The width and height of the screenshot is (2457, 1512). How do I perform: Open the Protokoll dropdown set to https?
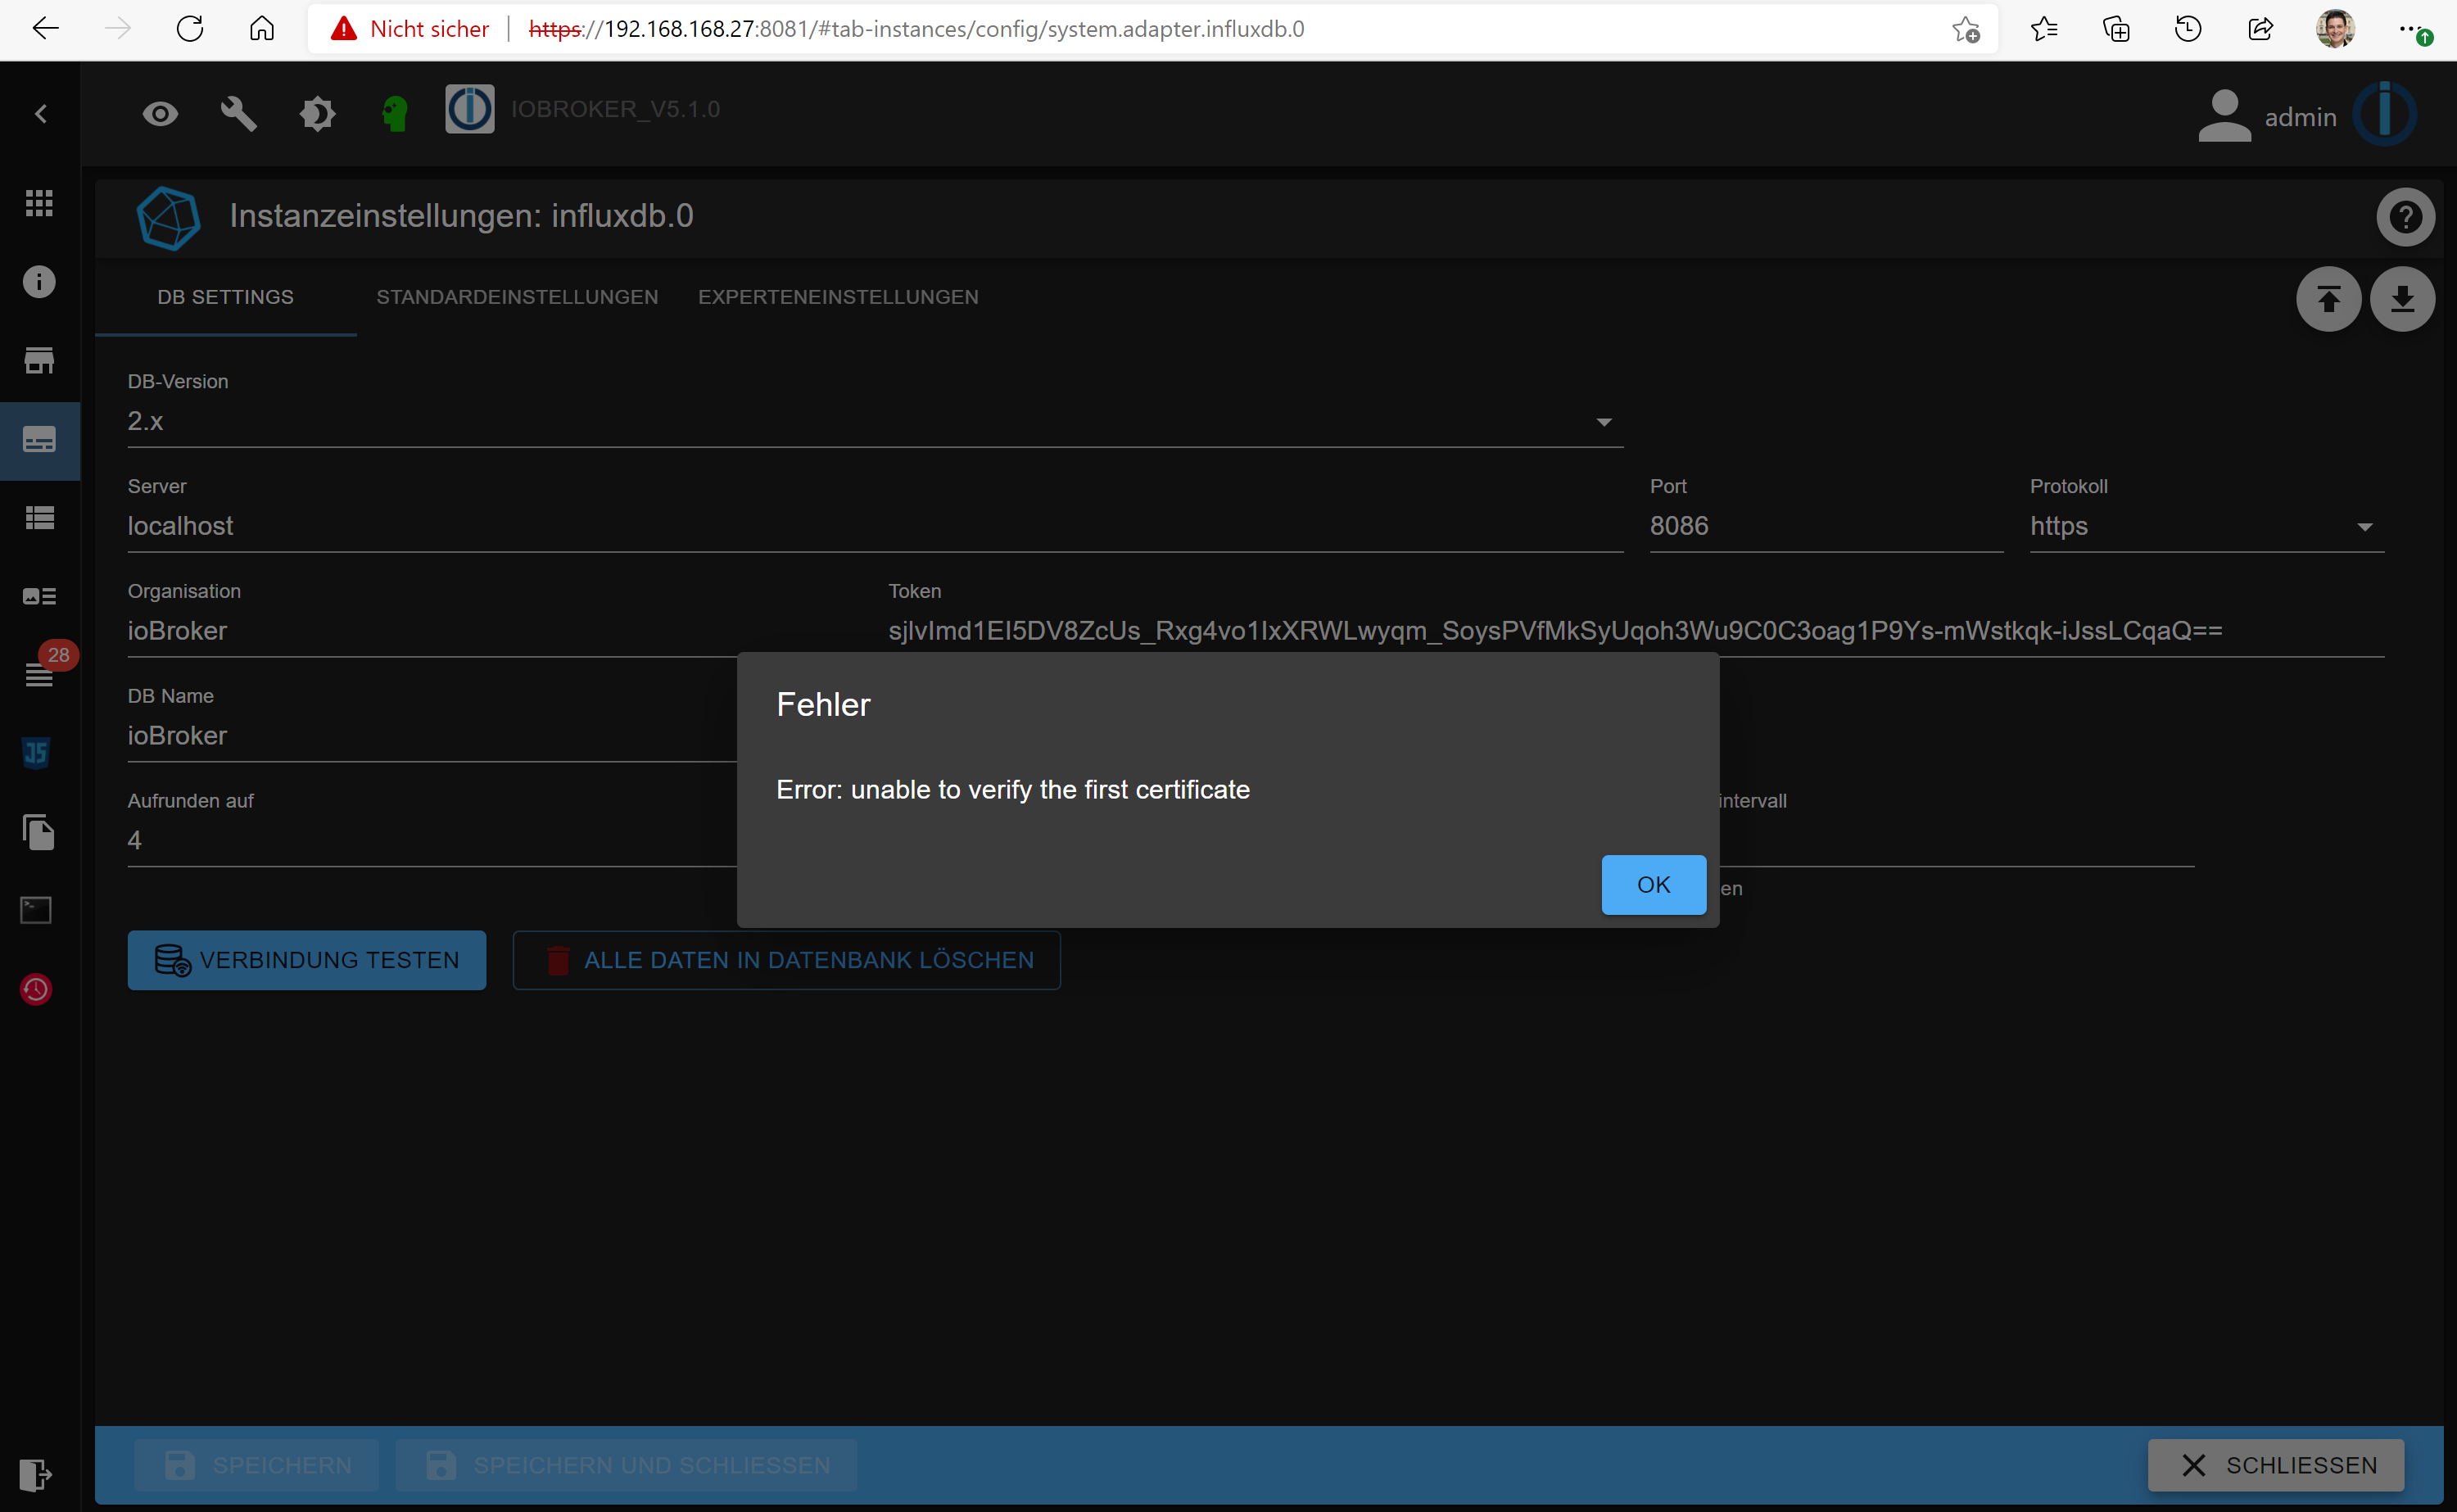point(2364,525)
